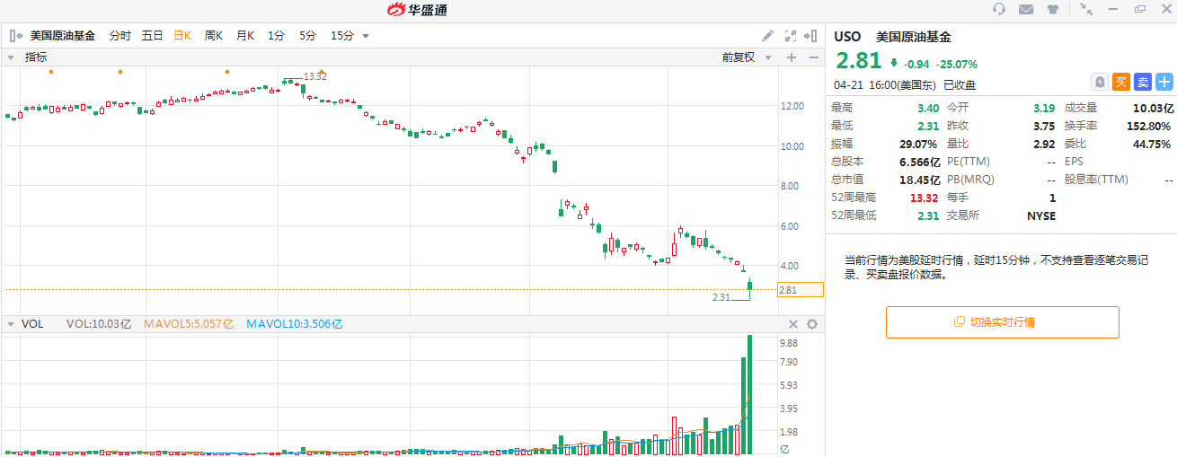
Task: Click the current price tag 2.81 on the axis
Action: 801,290
